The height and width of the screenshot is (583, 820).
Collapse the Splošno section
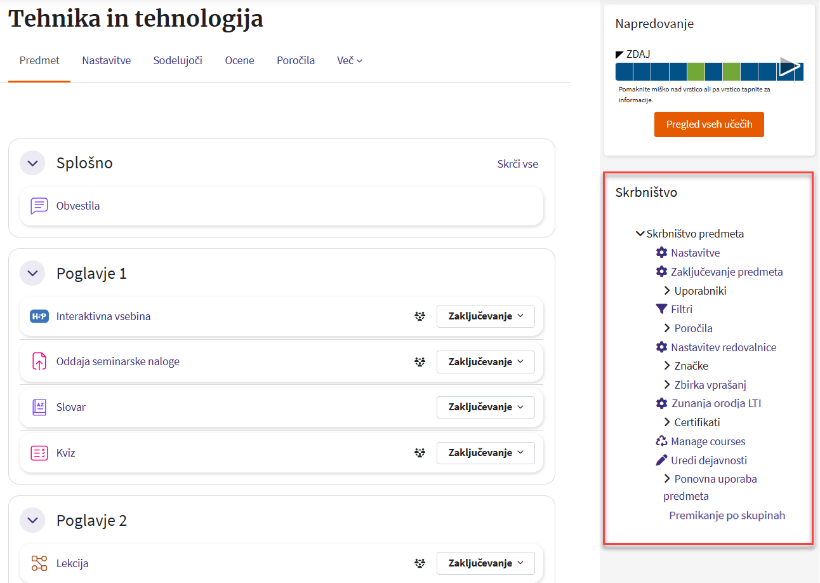[x=32, y=163]
